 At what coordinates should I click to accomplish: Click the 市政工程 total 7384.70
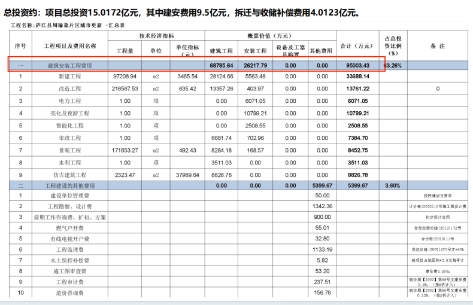coord(357,138)
